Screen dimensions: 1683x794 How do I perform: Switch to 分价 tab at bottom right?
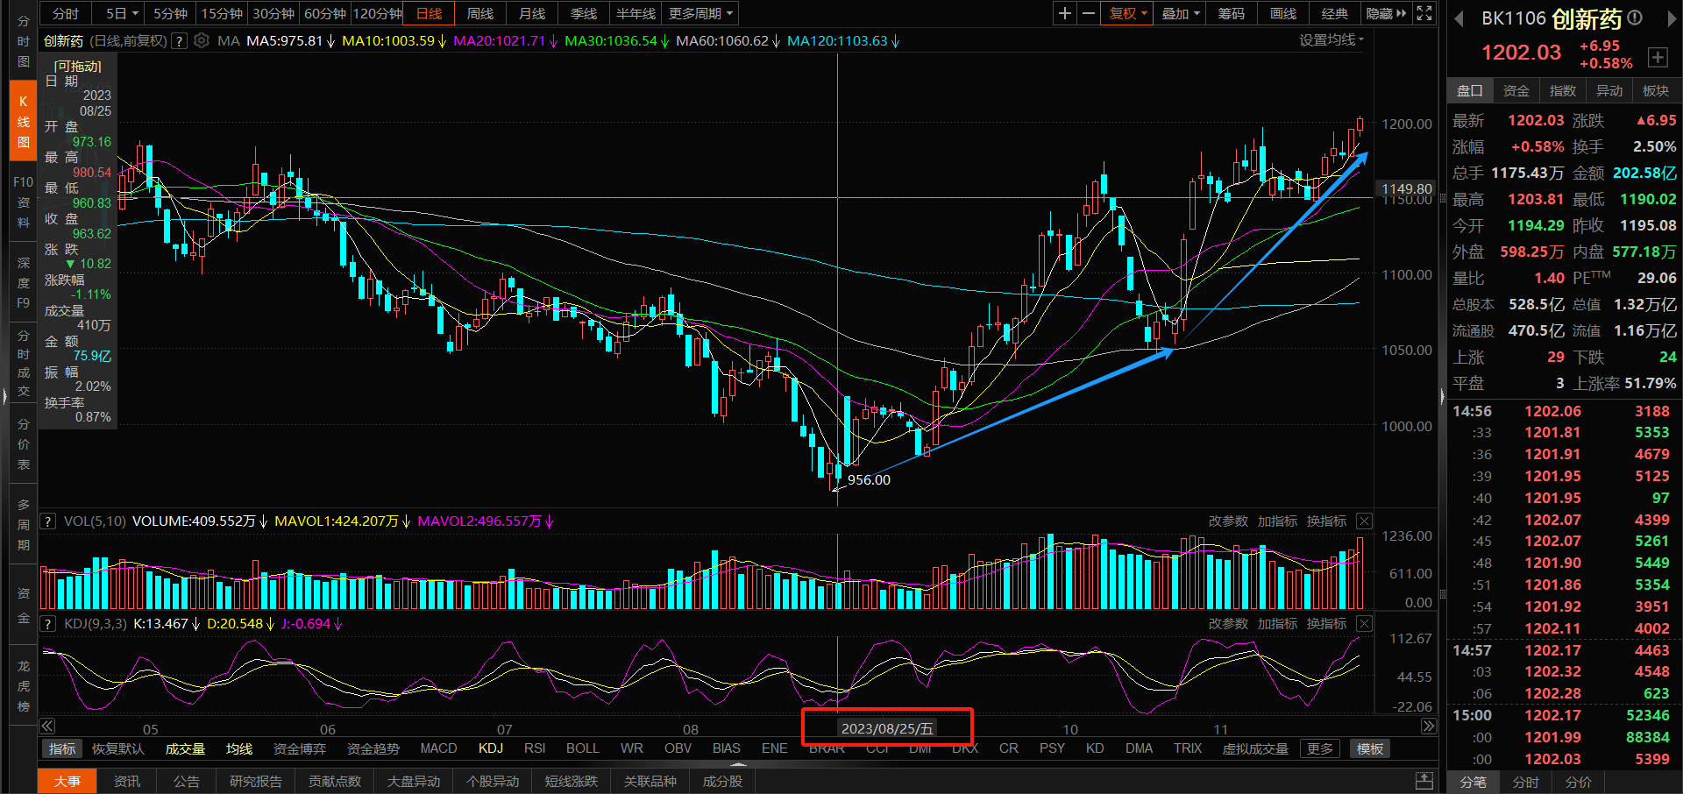(x=1579, y=782)
